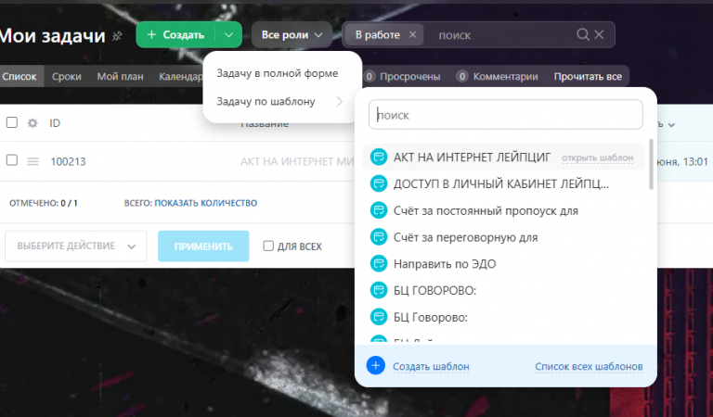Click Прочитать все
The height and width of the screenshot is (417, 713).
[x=588, y=76]
